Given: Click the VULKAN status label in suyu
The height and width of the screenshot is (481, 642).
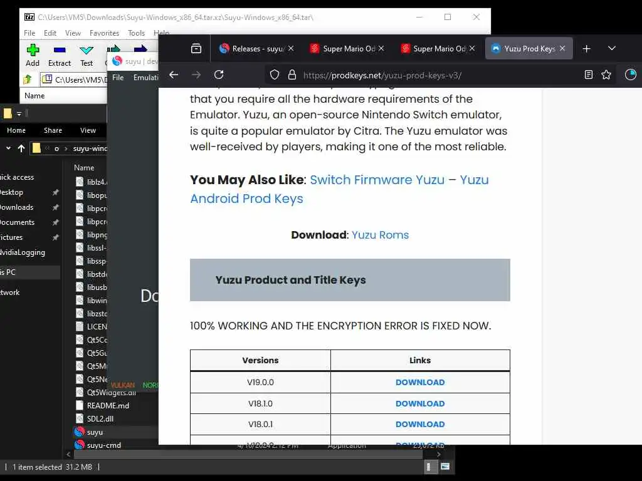Looking at the screenshot, I should [x=122, y=385].
